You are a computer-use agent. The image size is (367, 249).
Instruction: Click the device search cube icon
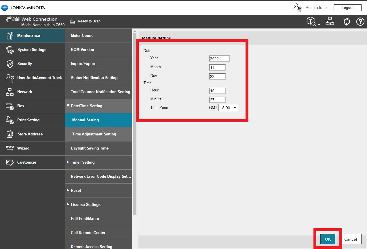[x=311, y=21]
